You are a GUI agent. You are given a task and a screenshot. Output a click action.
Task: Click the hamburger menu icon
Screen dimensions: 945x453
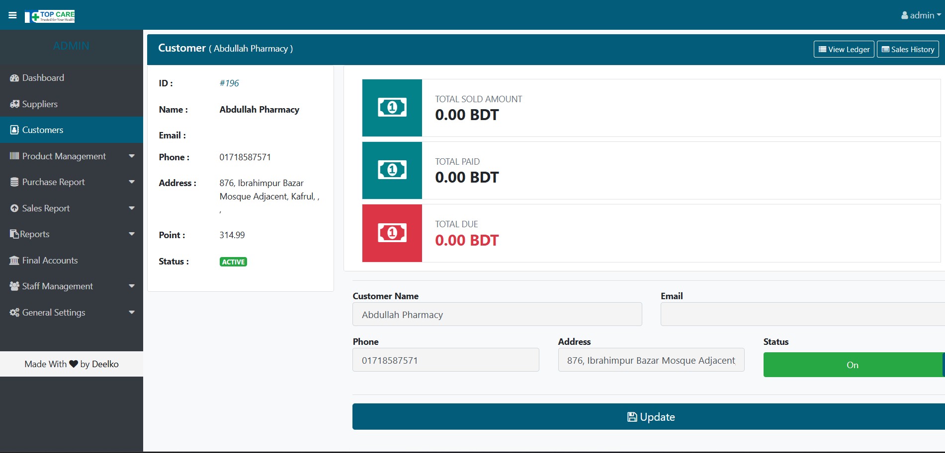(12, 15)
